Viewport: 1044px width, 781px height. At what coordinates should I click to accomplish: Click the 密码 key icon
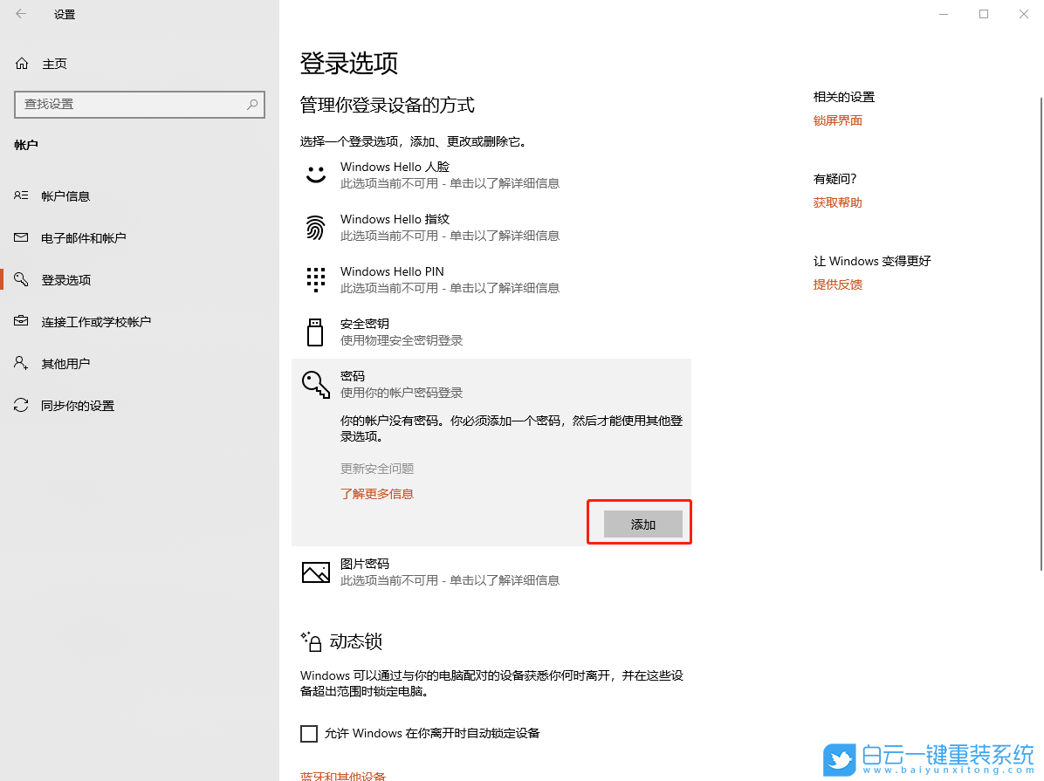pyautogui.click(x=315, y=384)
